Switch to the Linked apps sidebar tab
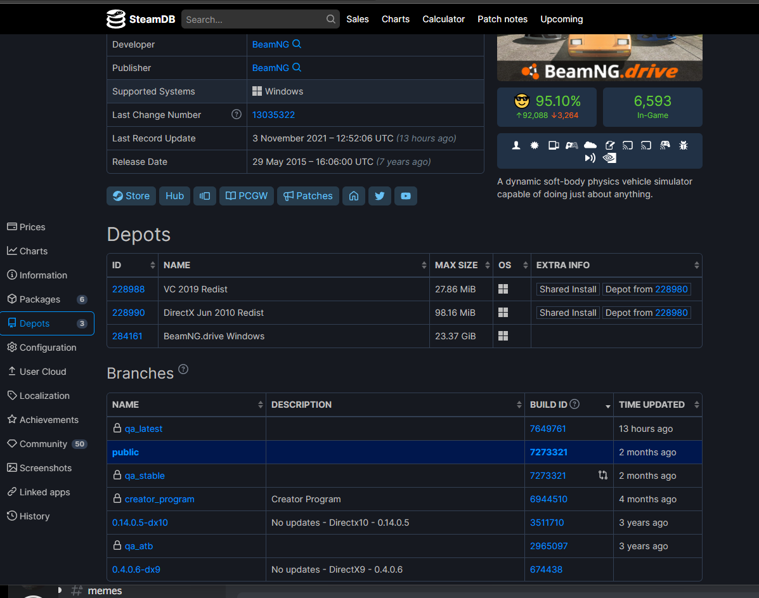 [x=47, y=492]
